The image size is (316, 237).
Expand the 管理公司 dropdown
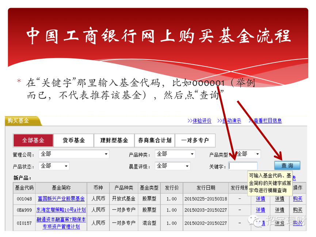[74, 154]
